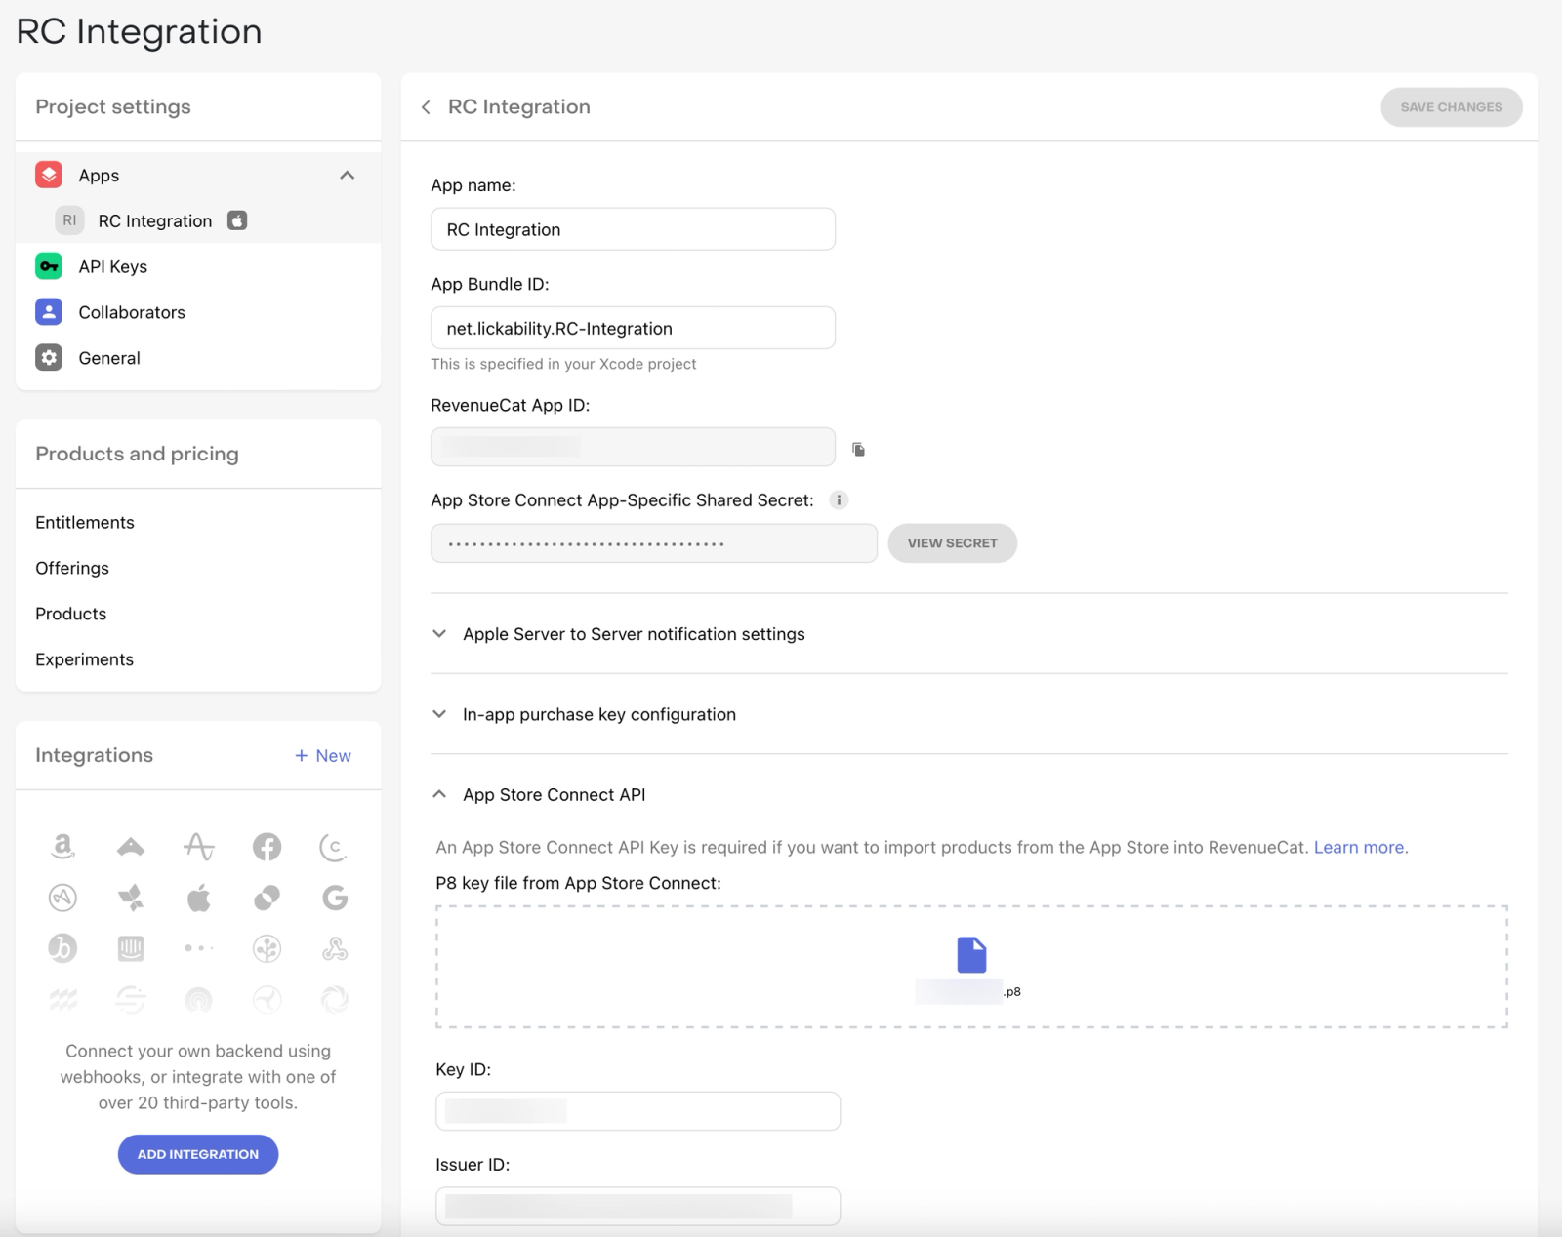Click the Amazon integration icon
This screenshot has width=1562, height=1237.
click(x=62, y=846)
